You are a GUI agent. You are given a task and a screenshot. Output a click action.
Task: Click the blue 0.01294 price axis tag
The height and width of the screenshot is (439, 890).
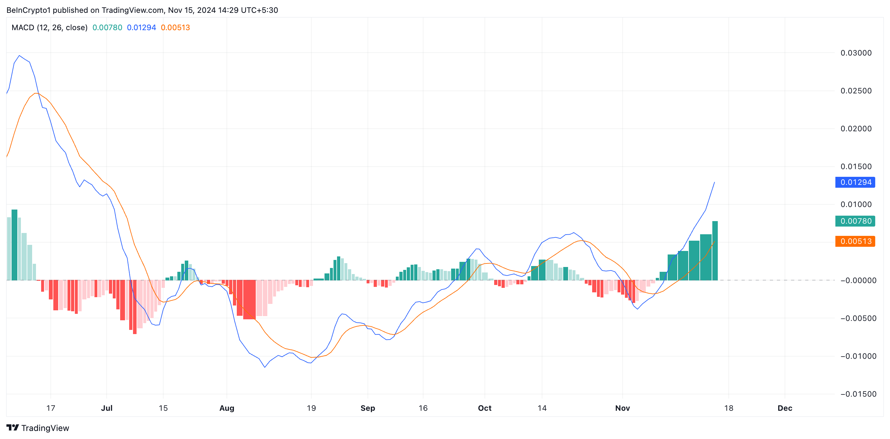855,182
